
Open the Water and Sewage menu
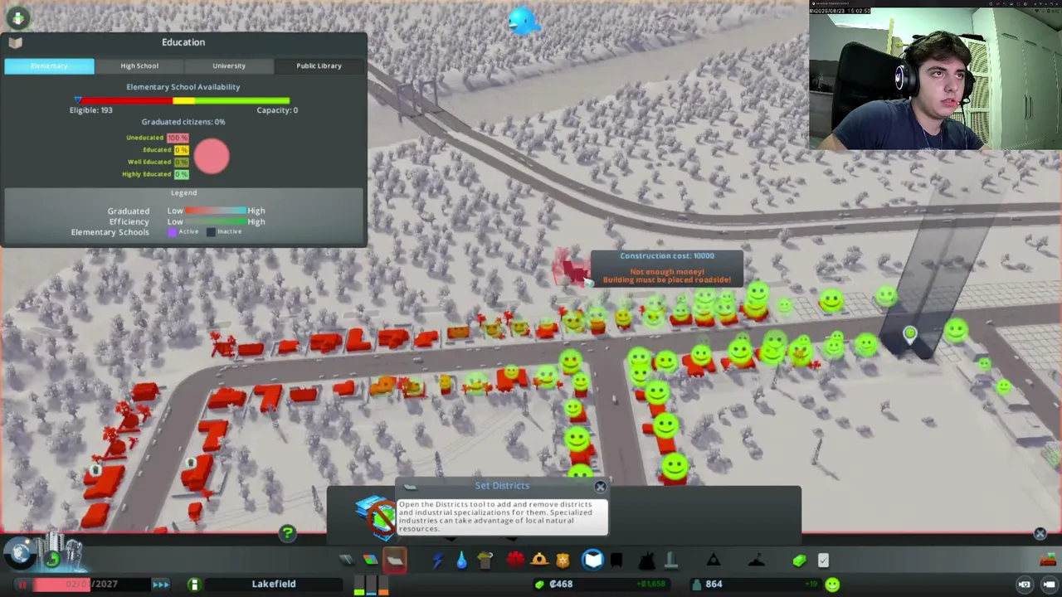coord(461,561)
